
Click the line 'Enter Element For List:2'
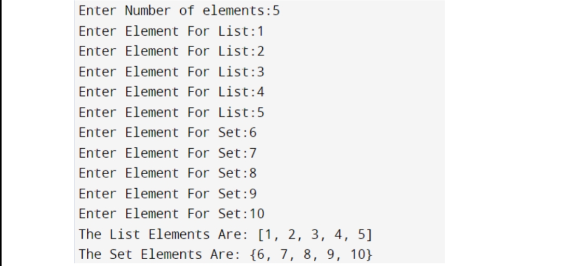pos(171,51)
